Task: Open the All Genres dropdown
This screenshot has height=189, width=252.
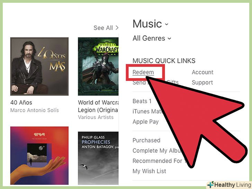Action: click(152, 38)
